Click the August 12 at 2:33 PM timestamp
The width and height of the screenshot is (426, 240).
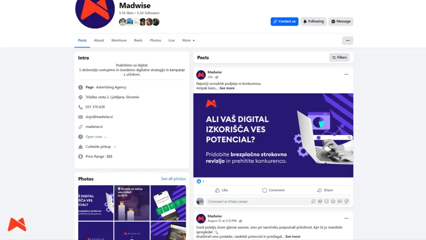click(x=222, y=221)
